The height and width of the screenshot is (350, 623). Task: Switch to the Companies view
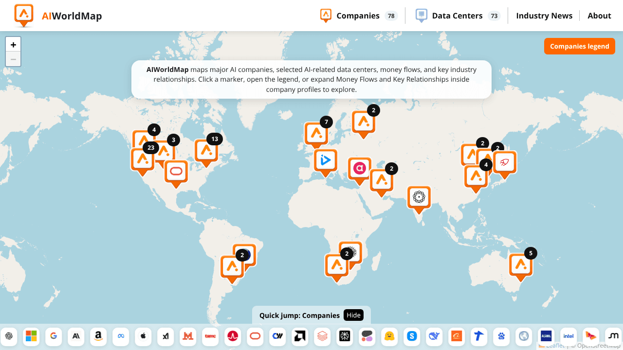(359, 16)
